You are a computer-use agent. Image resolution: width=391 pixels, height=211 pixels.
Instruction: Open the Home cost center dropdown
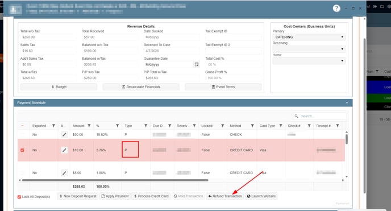tap(309, 61)
